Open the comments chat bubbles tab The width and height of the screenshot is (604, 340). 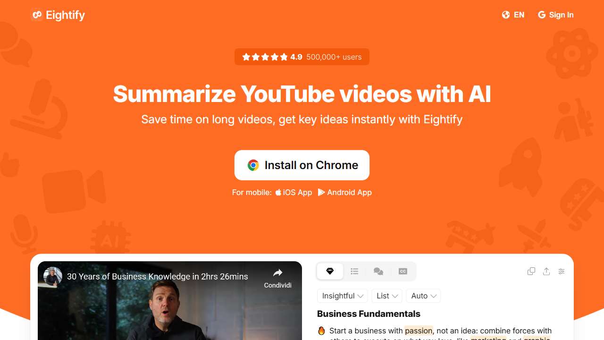(x=378, y=271)
